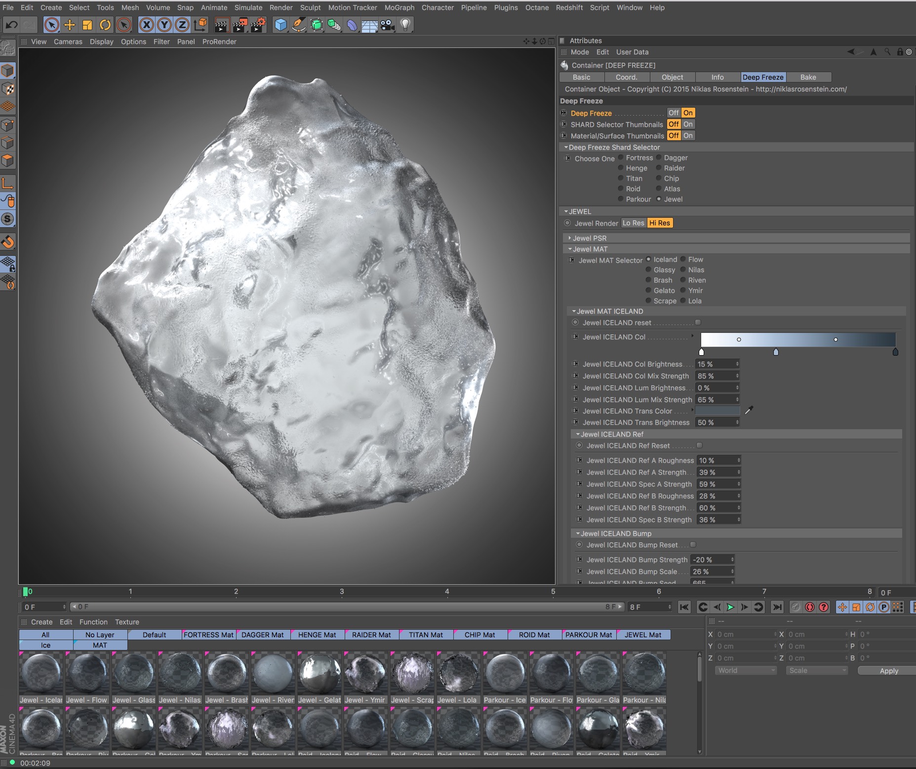Choose Lola in Jewel MAT Selector
The width and height of the screenshot is (916, 769).
coord(683,301)
